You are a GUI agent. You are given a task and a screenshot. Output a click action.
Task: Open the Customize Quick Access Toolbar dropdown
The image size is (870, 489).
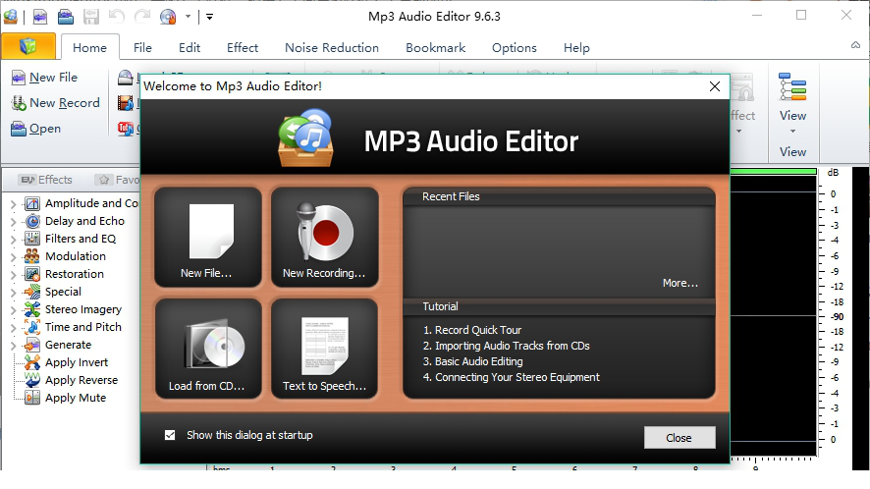click(210, 17)
